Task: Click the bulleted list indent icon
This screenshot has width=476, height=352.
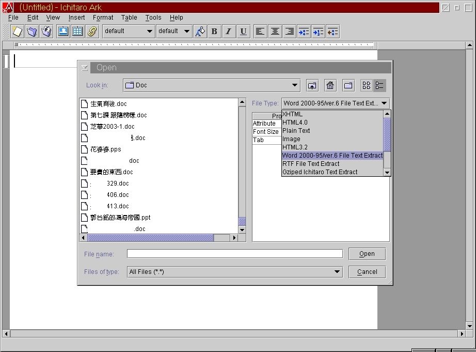Action: click(x=304, y=32)
